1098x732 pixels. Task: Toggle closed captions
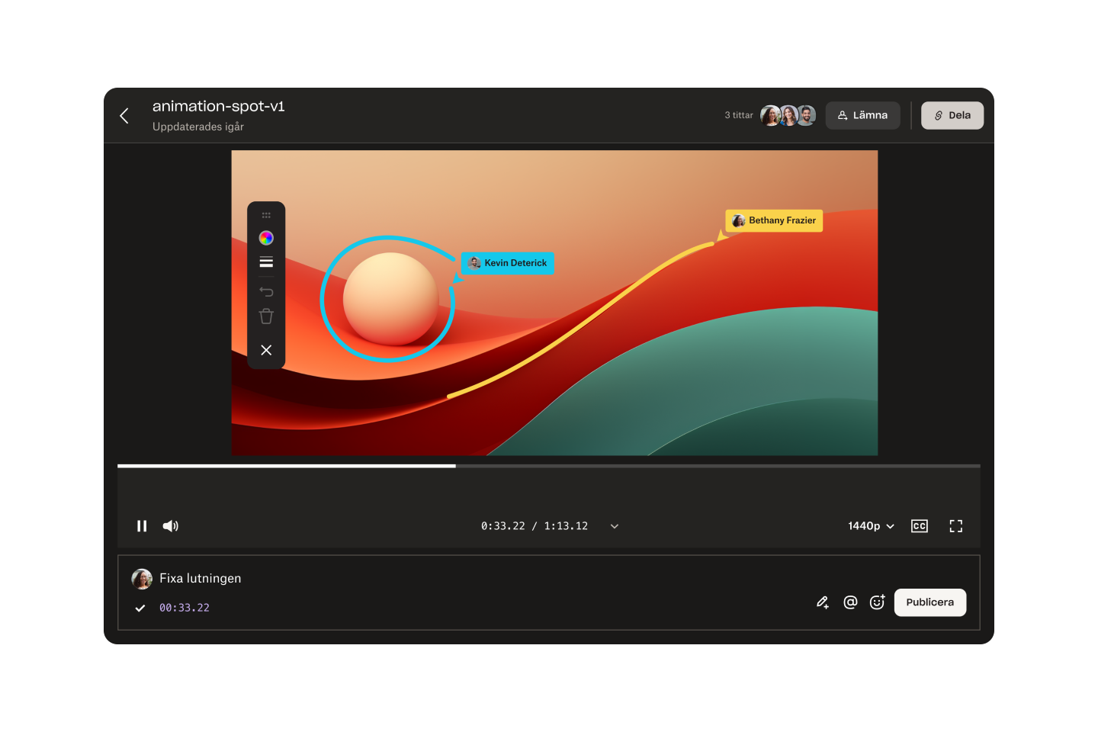point(920,526)
